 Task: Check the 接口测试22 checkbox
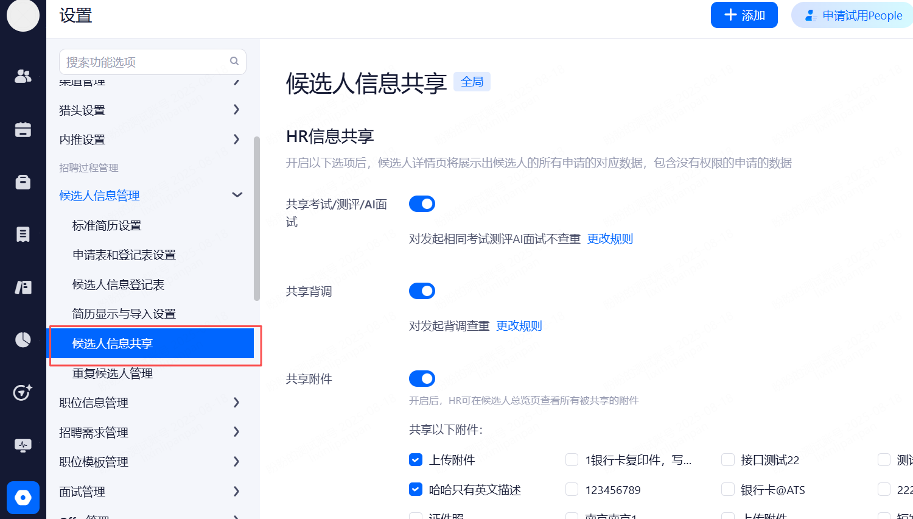click(728, 460)
